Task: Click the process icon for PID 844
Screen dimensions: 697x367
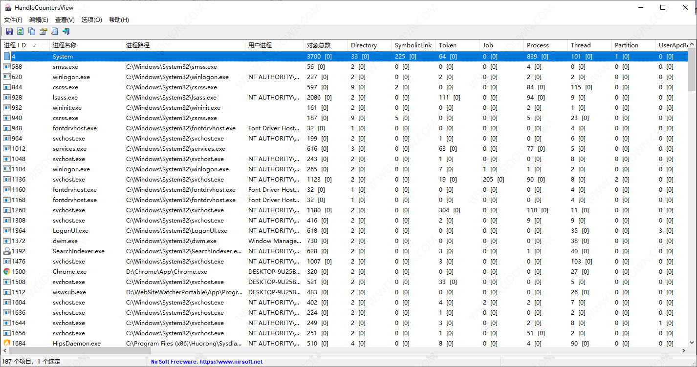Action: tap(7, 87)
